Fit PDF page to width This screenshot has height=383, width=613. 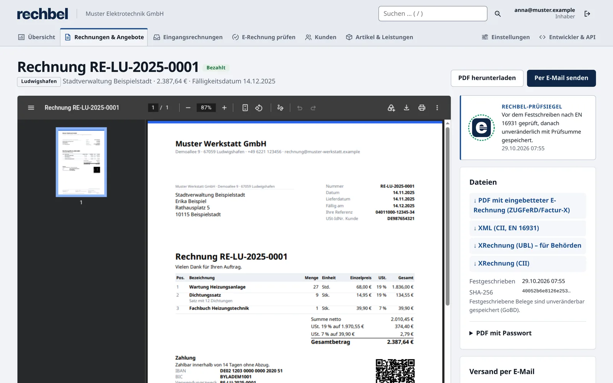coord(245,108)
